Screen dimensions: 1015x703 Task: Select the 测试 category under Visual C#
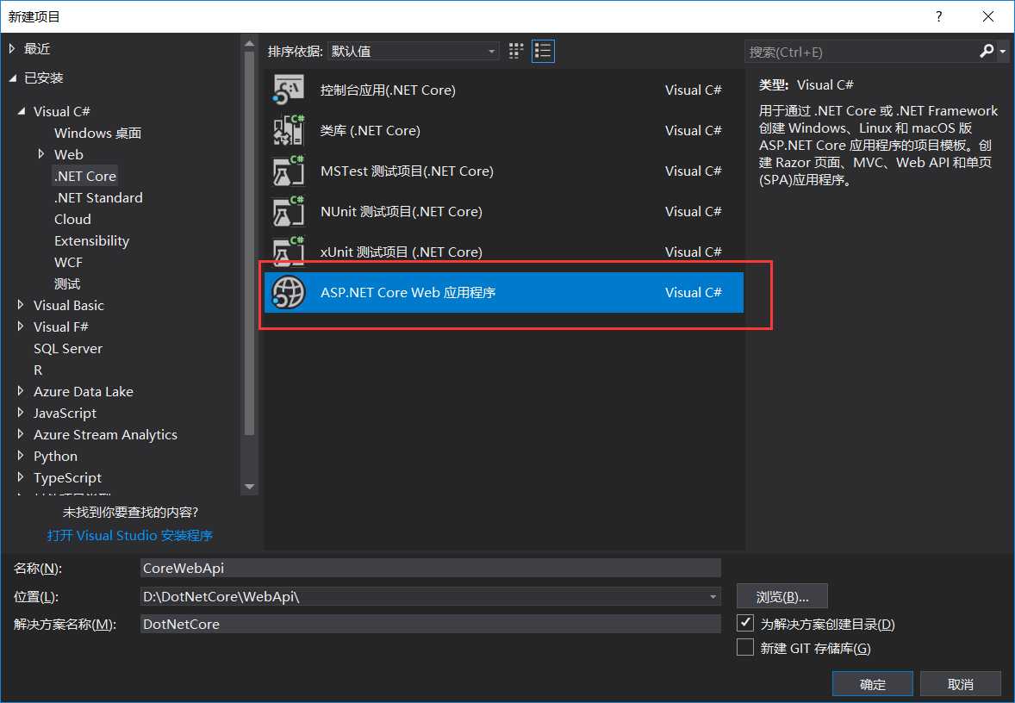[x=67, y=283]
